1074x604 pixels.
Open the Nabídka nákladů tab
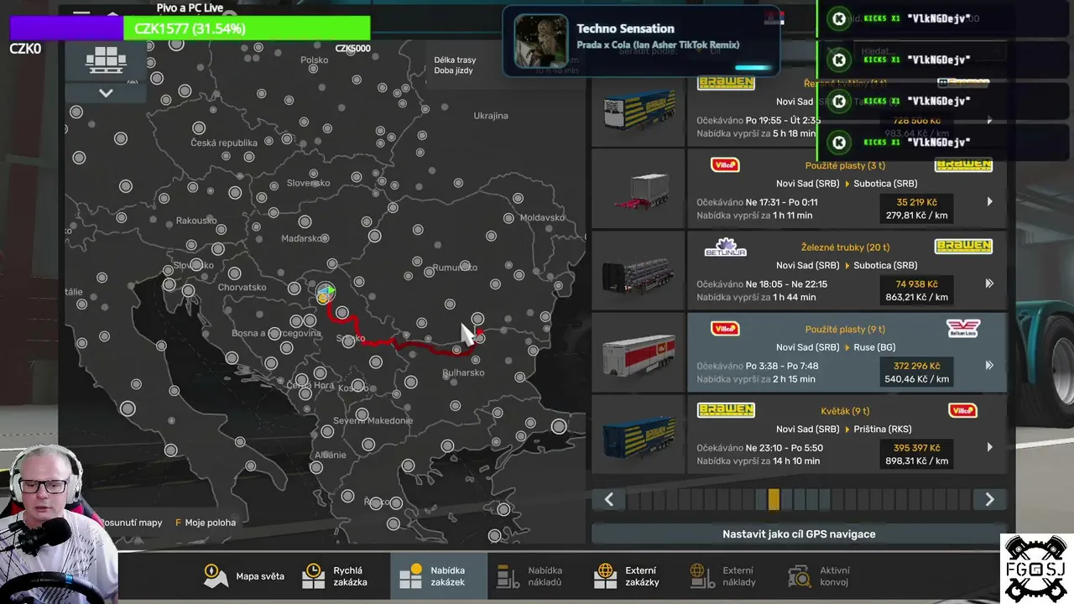(535, 576)
